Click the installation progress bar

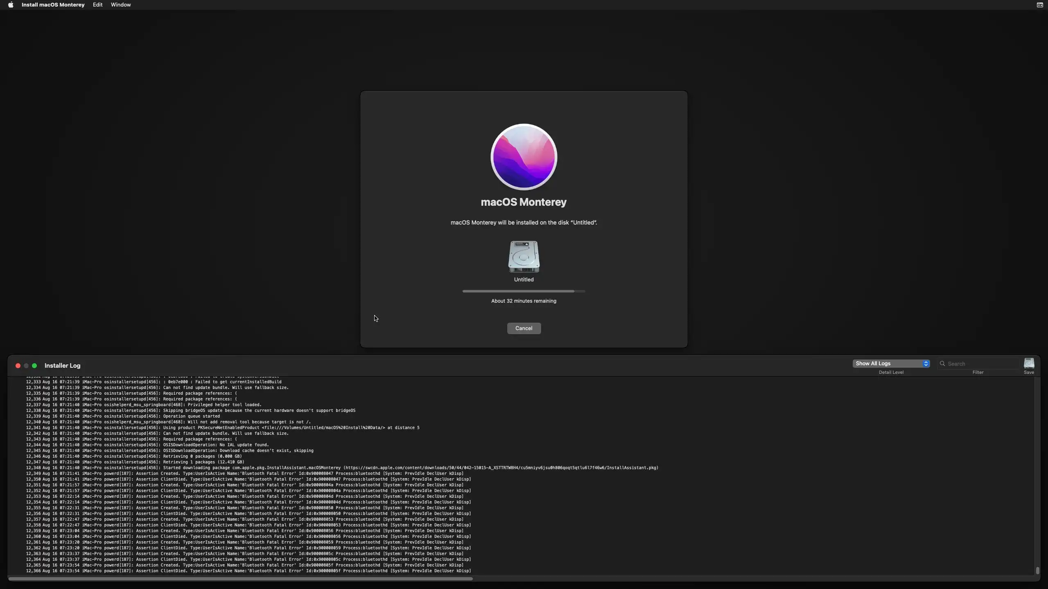pos(524,291)
